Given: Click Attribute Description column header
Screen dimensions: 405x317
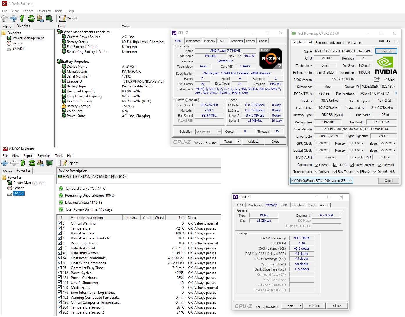Looking at the screenshot, I should (96, 218).
